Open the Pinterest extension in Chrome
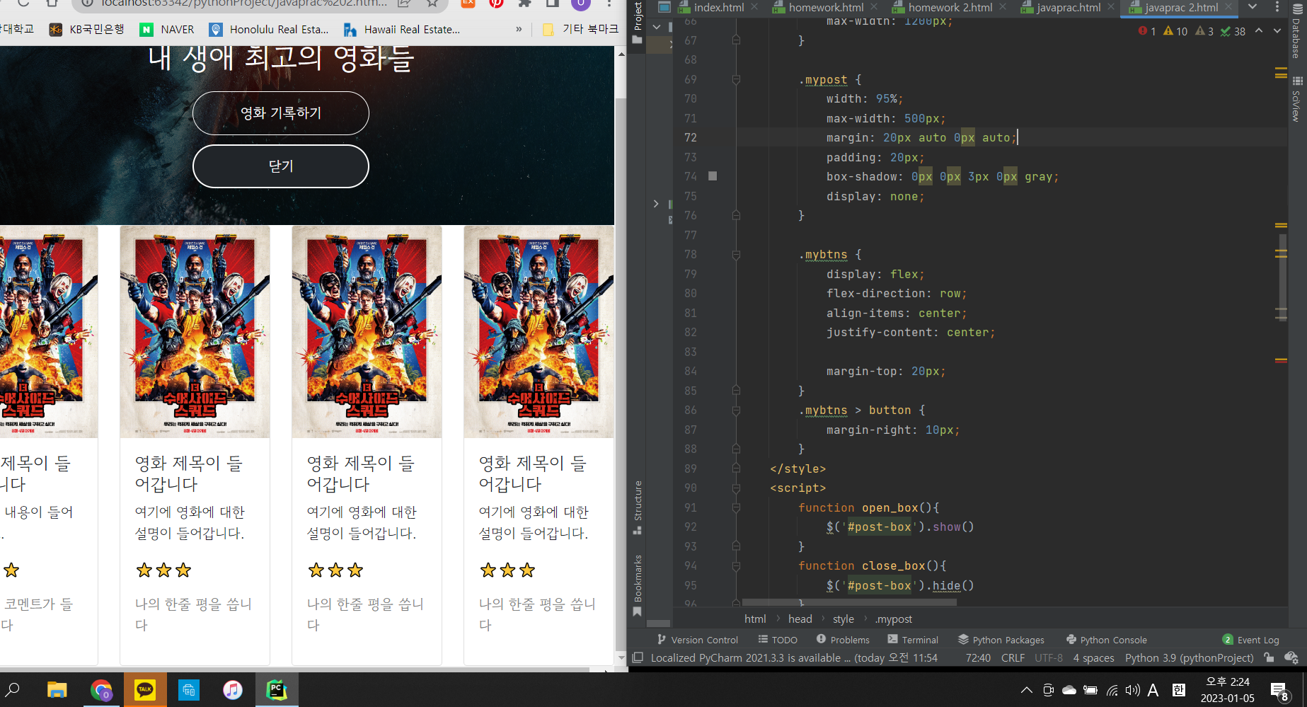Image resolution: width=1307 pixels, height=707 pixels. tap(496, 4)
